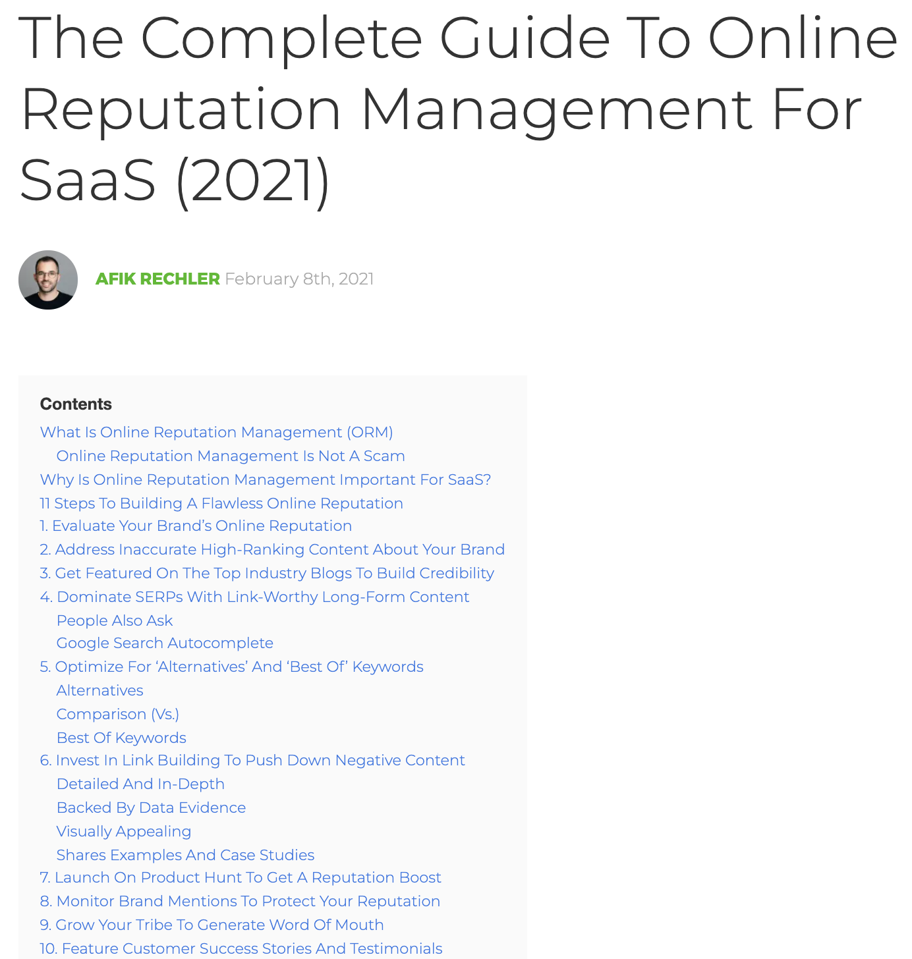This screenshot has width=912, height=959.
Task: Navigate to Dominate SERPs With Long-Form Content
Action: (254, 597)
